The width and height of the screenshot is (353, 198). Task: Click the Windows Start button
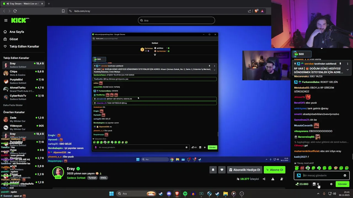coord(111,194)
